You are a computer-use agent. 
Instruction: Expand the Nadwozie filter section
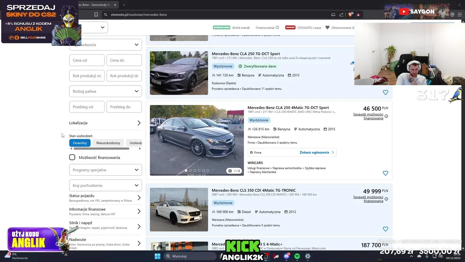105,243
